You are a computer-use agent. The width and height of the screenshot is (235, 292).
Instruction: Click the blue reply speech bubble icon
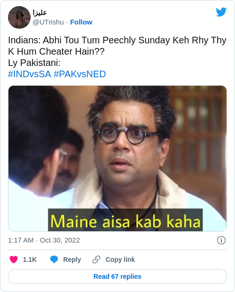pos(54,260)
